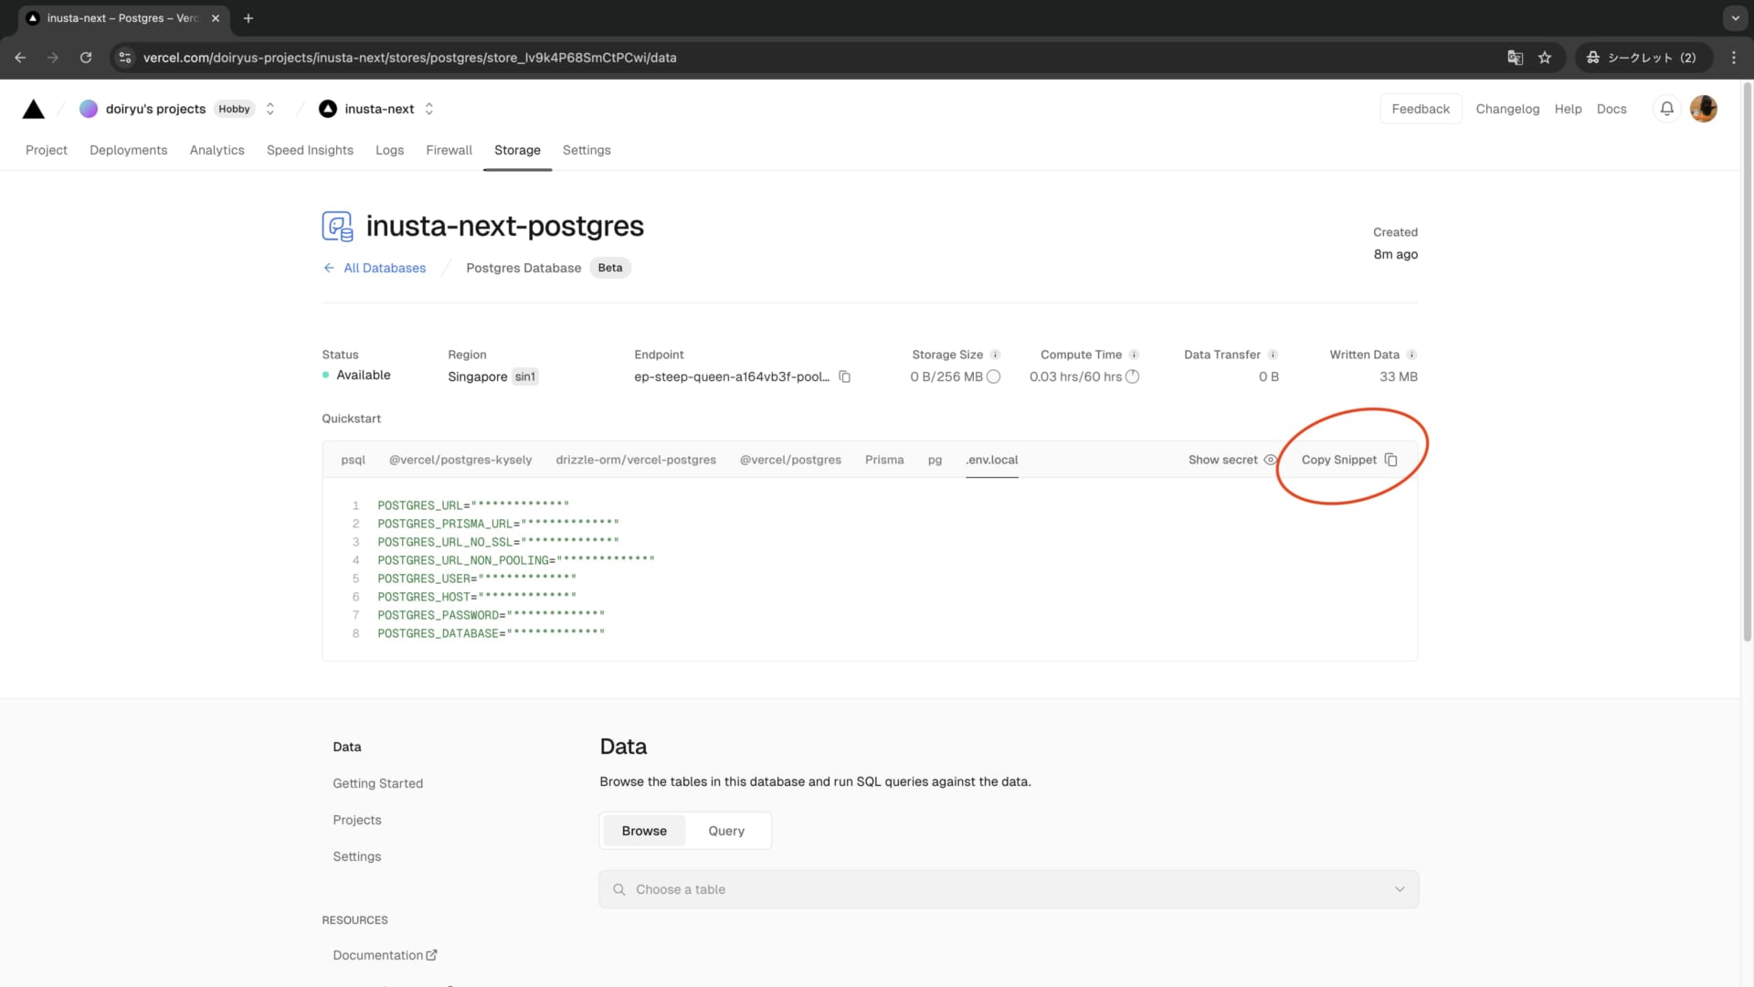
Task: Click the doiryu's projects gradient avatar
Action: click(89, 109)
